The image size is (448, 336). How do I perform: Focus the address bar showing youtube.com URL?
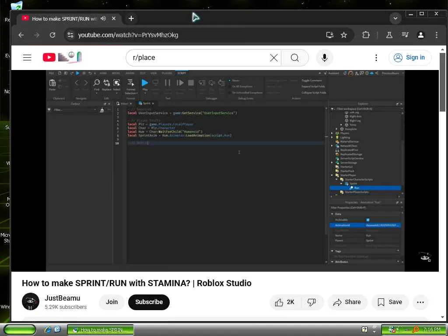(x=197, y=35)
